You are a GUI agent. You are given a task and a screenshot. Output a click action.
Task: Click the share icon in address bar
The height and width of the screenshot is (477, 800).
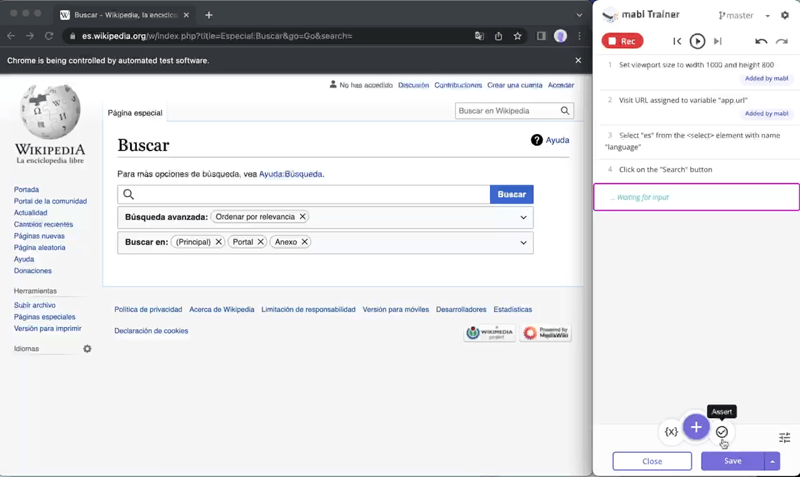coord(498,36)
